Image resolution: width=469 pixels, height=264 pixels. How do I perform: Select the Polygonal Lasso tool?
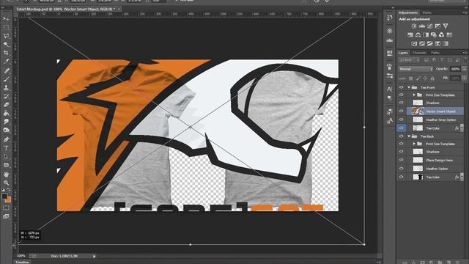click(x=6, y=36)
